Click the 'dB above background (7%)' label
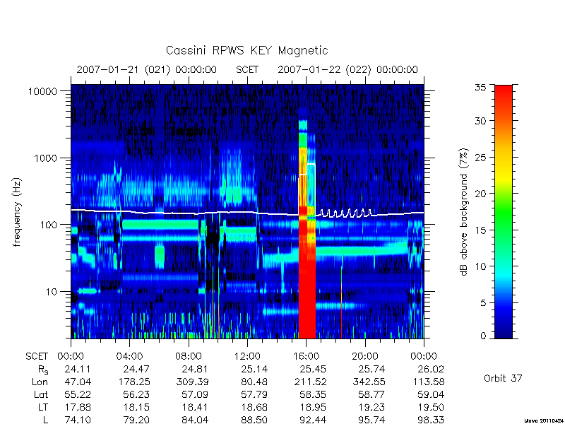 [464, 212]
